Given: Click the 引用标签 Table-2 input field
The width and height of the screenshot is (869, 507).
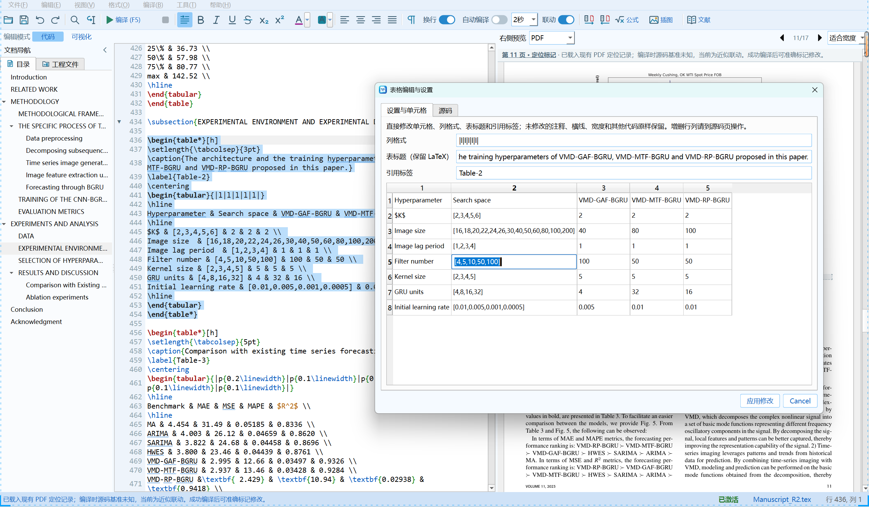Looking at the screenshot, I should (x=633, y=173).
